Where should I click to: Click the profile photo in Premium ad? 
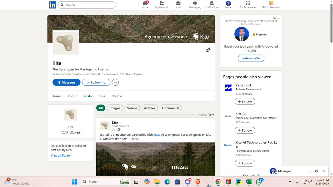[x=242, y=34]
